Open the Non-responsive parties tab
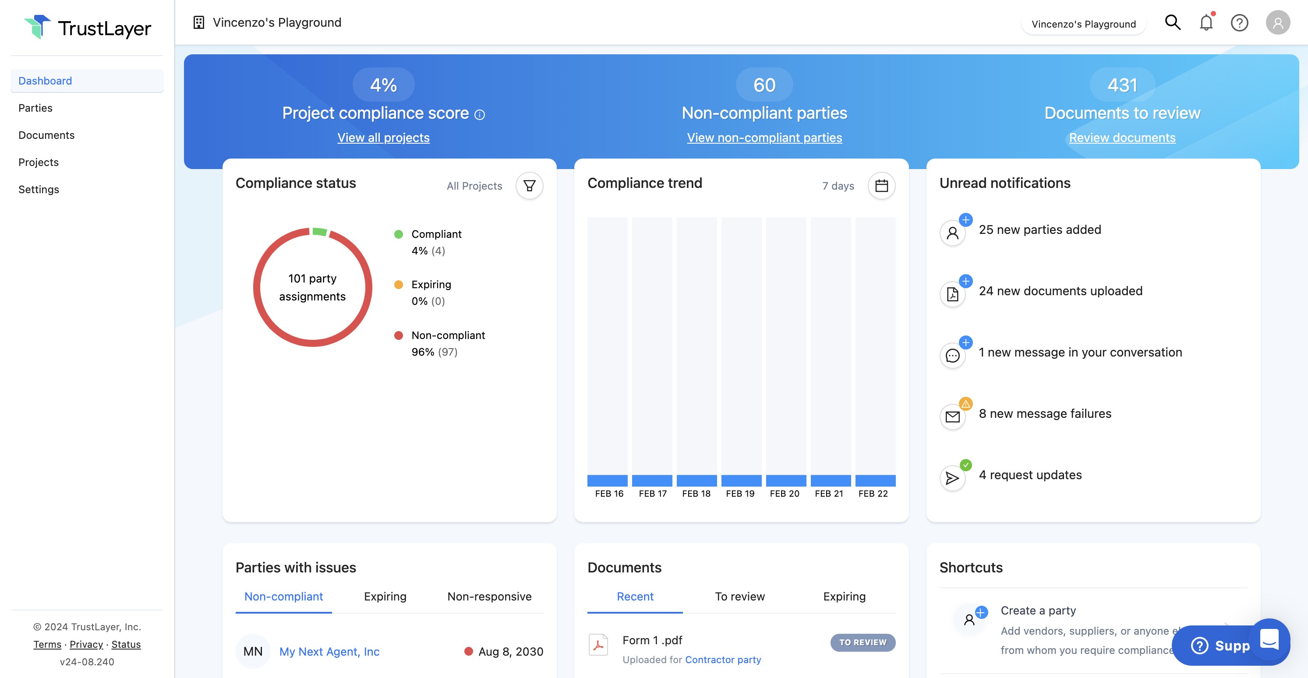 [489, 596]
